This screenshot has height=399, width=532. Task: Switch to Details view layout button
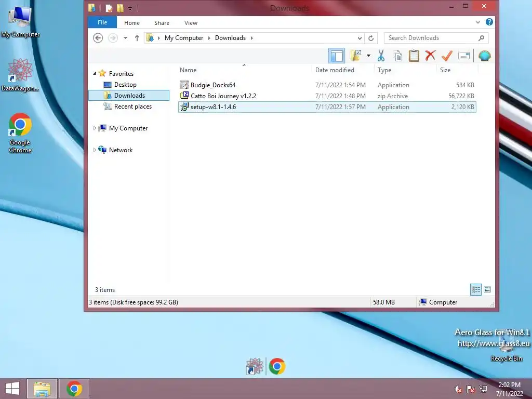[476, 289]
